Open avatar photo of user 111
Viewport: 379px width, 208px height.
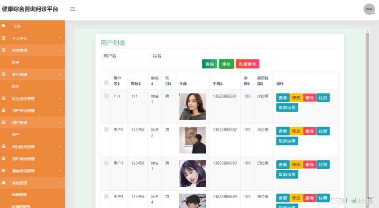coord(193,107)
